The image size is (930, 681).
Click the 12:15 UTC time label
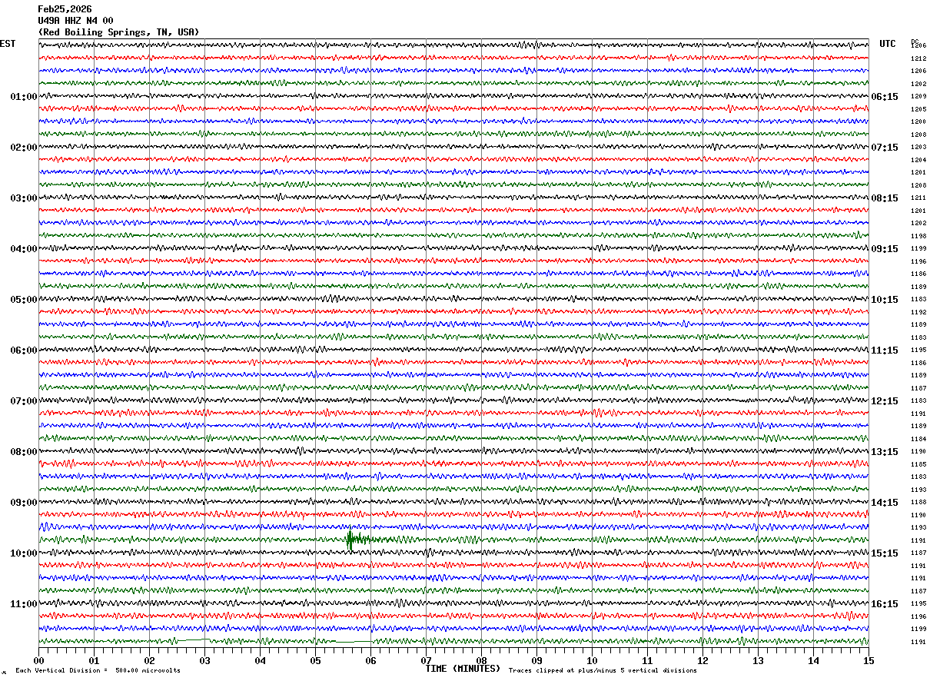(885, 401)
